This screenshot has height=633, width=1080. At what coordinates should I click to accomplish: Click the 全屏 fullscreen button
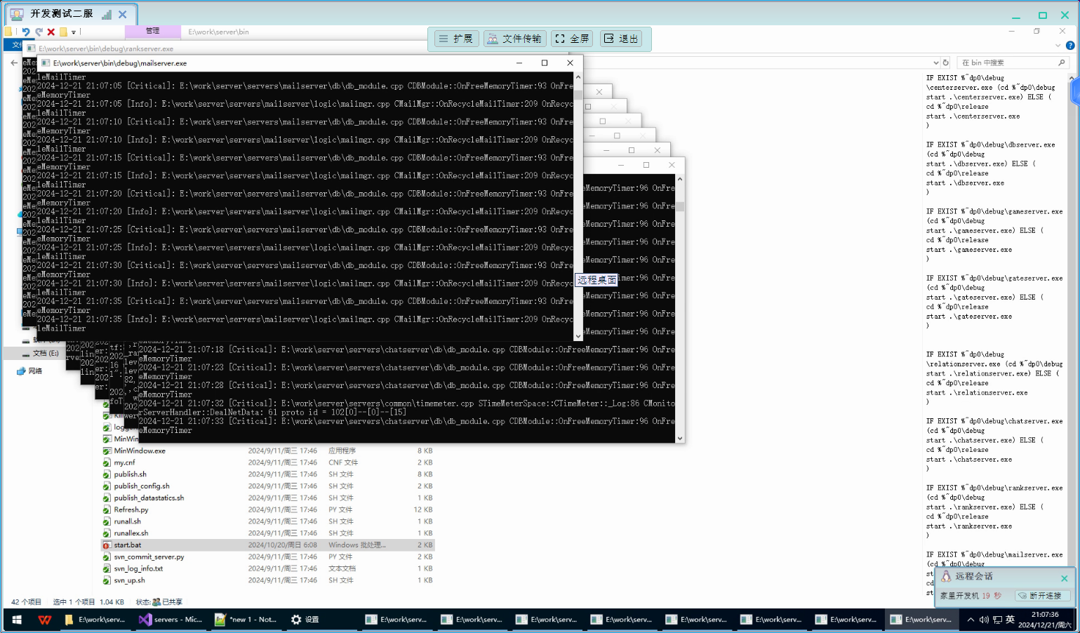tap(572, 39)
